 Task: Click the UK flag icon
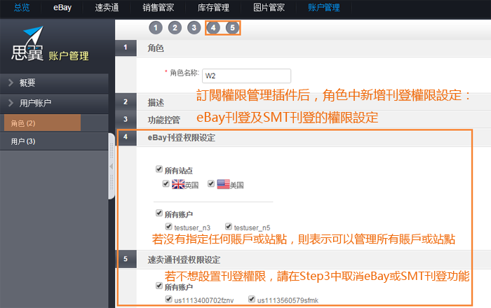pos(178,184)
